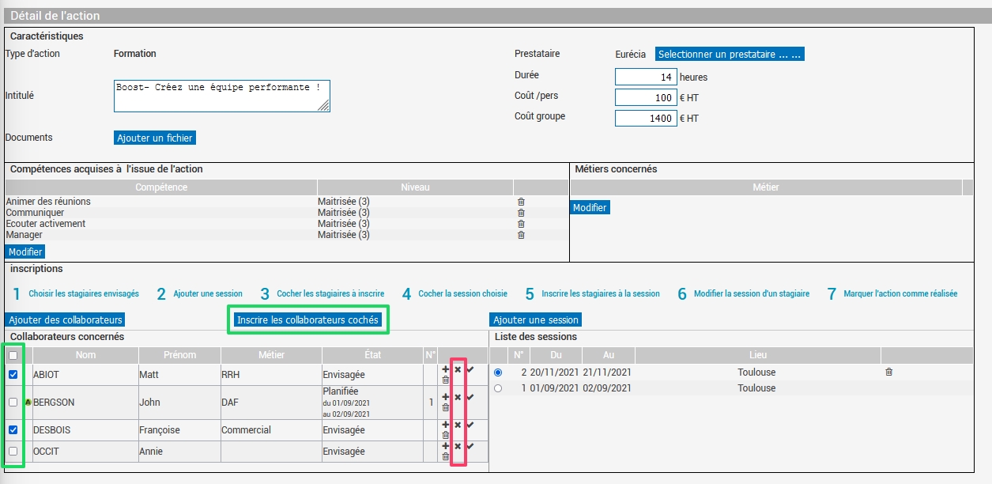Delete the 'Manager' competence via trash icon
992x484 pixels.
point(521,235)
